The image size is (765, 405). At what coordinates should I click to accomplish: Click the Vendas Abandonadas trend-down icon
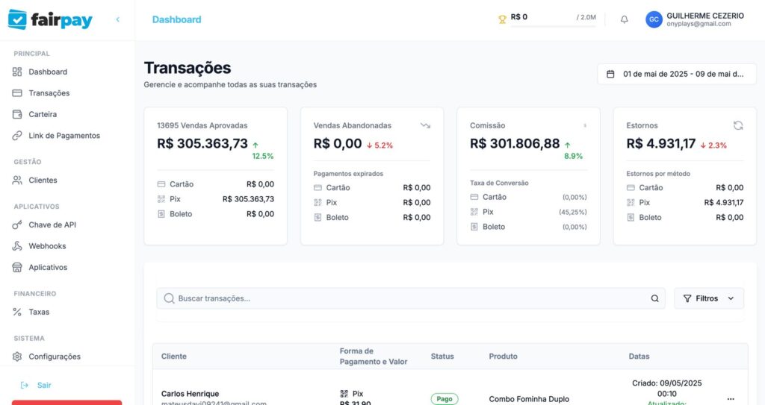pos(425,126)
